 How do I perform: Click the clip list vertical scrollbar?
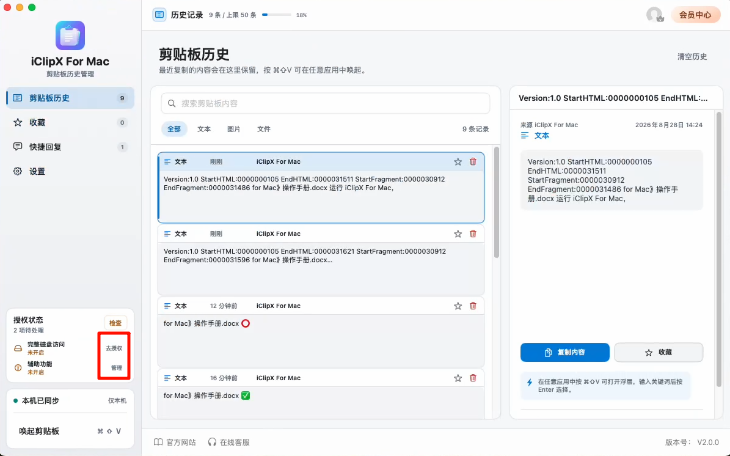[x=496, y=202]
